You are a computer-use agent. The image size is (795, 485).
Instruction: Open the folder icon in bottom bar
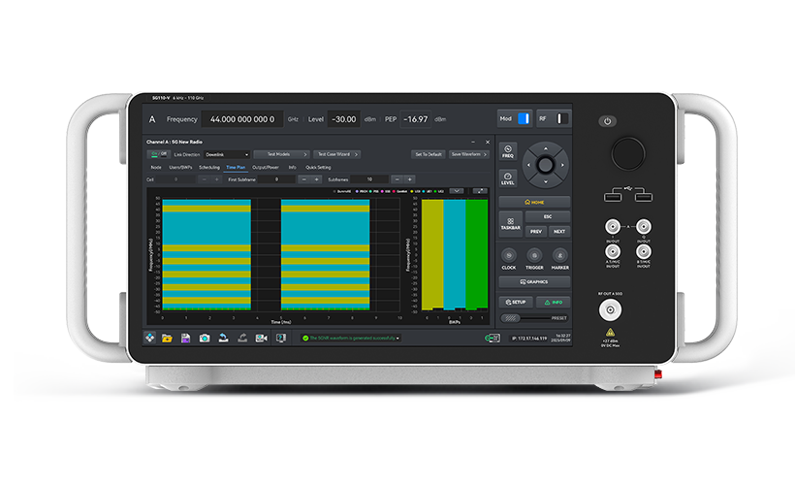167,338
